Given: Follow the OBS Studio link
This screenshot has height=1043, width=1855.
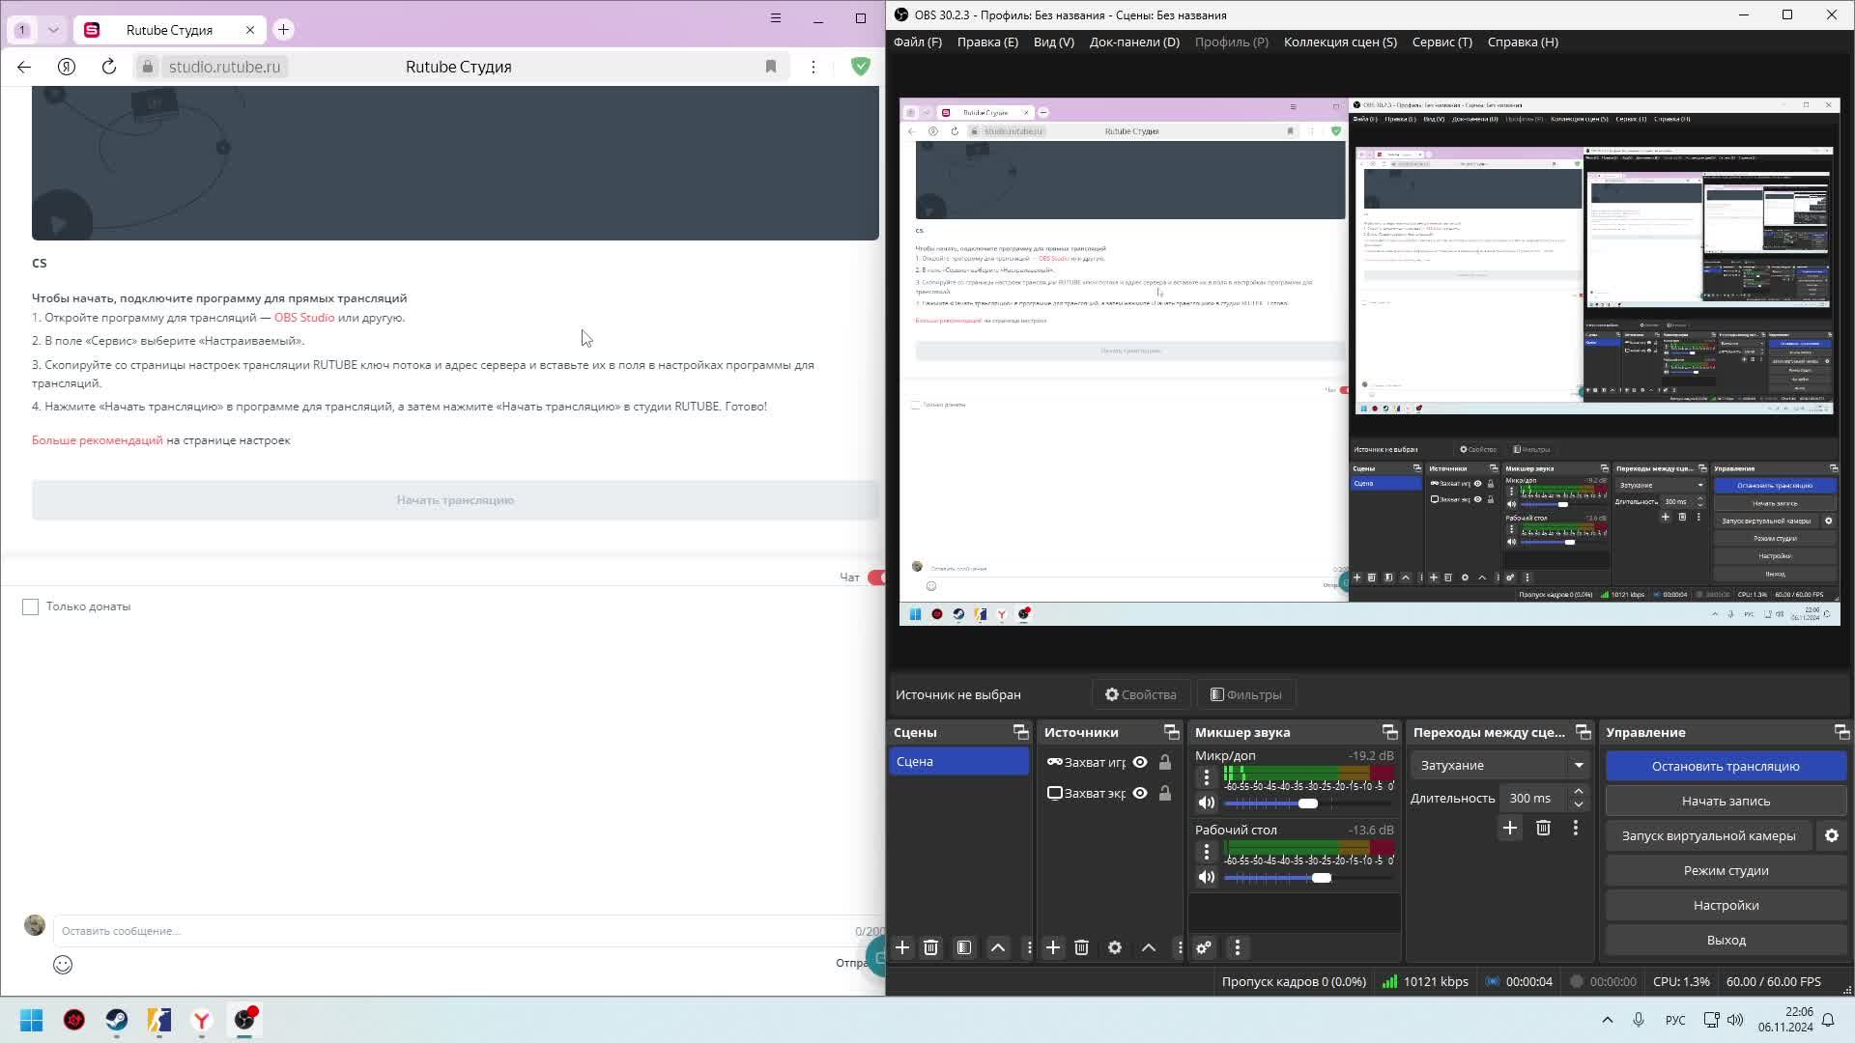Looking at the screenshot, I should point(304,318).
